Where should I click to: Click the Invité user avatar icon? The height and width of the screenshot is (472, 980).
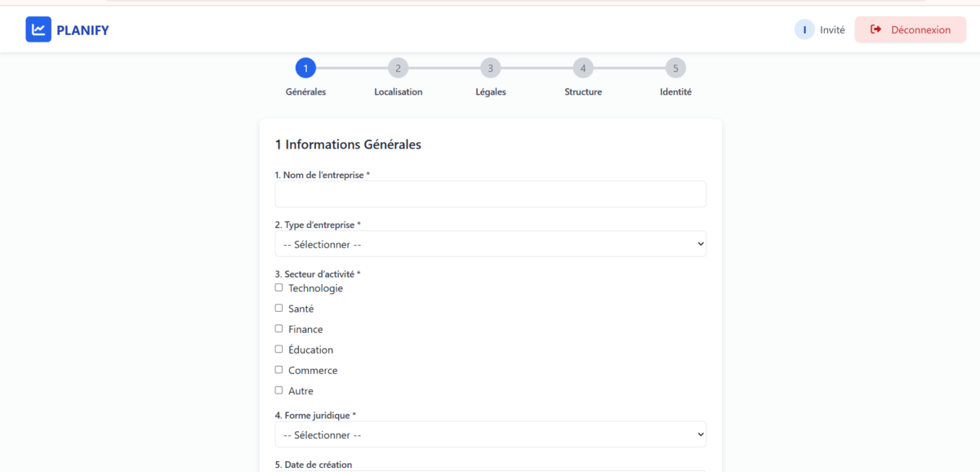tap(804, 29)
